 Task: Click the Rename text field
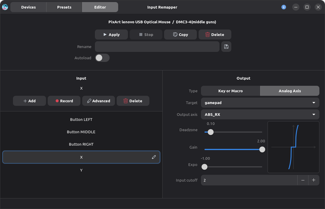click(157, 47)
